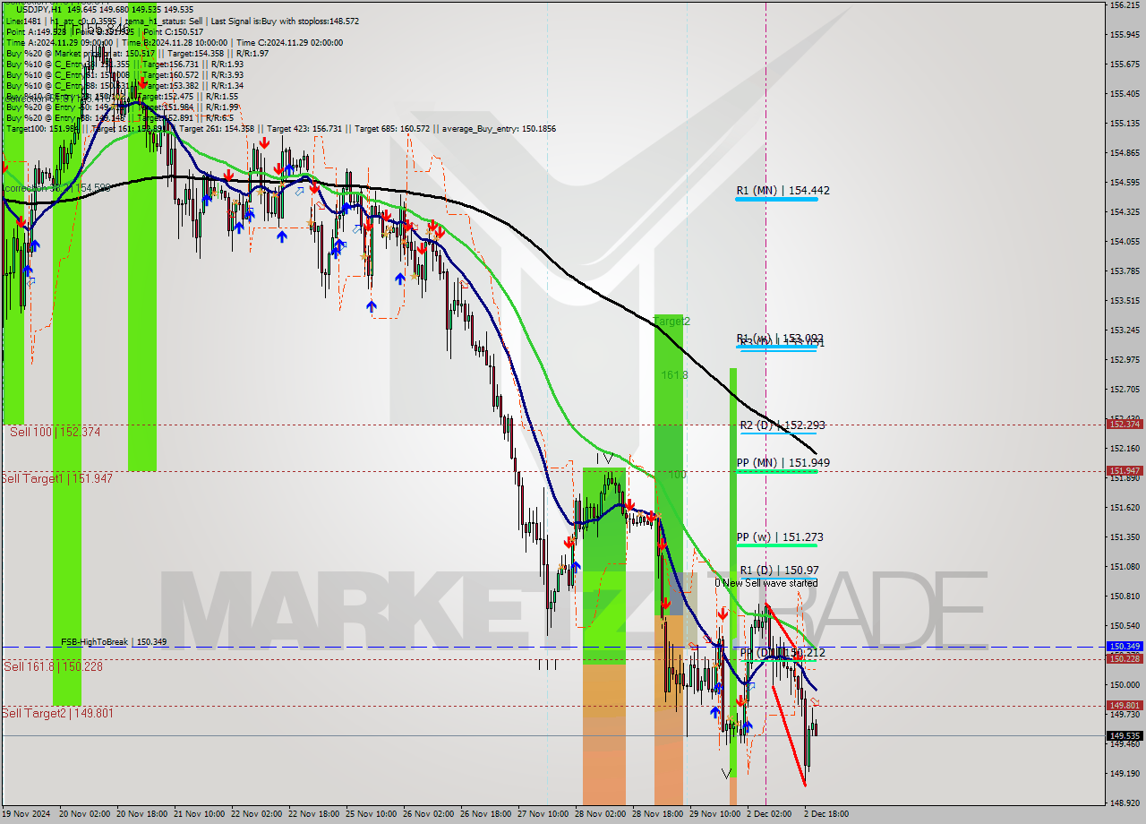
Task: Click the Sell 100 | 152.374 level label
Action: (x=56, y=432)
